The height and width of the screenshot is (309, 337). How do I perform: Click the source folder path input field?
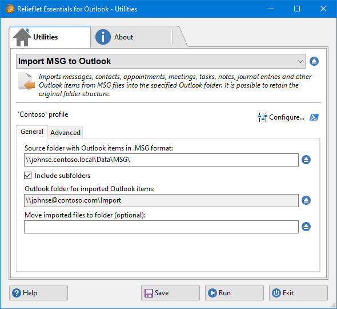[161, 160]
